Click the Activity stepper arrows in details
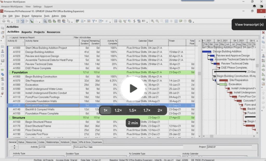This screenshot has width=266, height=161. 15,147
